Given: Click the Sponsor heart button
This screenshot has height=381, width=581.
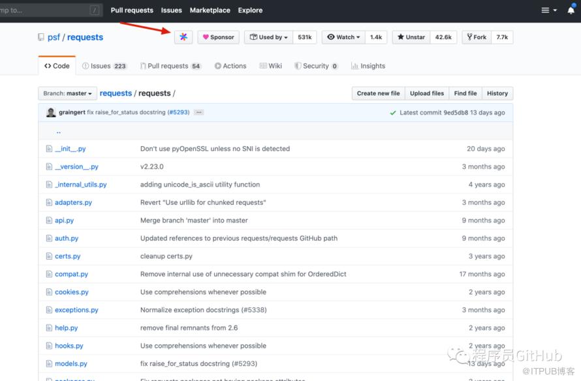Looking at the screenshot, I should [x=219, y=37].
